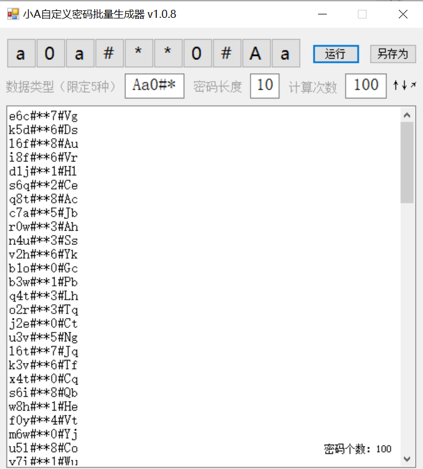
Task: Click the generated password e6c#**7#Vg
Action: click(x=43, y=116)
